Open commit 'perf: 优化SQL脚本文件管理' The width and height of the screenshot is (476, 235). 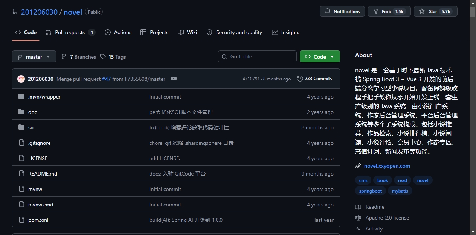point(181,112)
